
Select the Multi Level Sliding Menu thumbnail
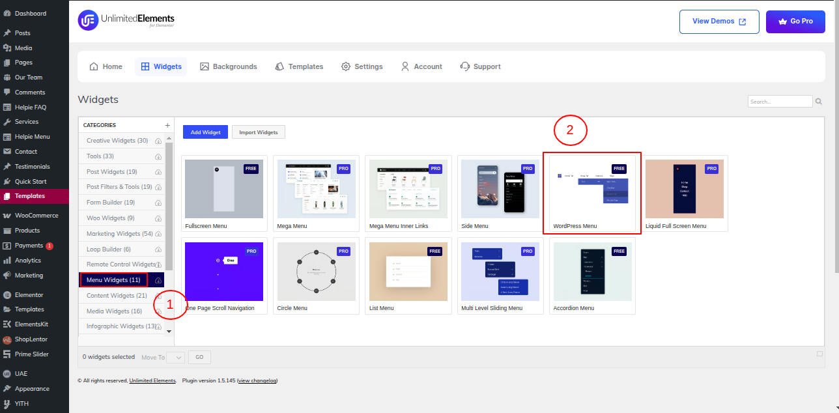(x=500, y=271)
